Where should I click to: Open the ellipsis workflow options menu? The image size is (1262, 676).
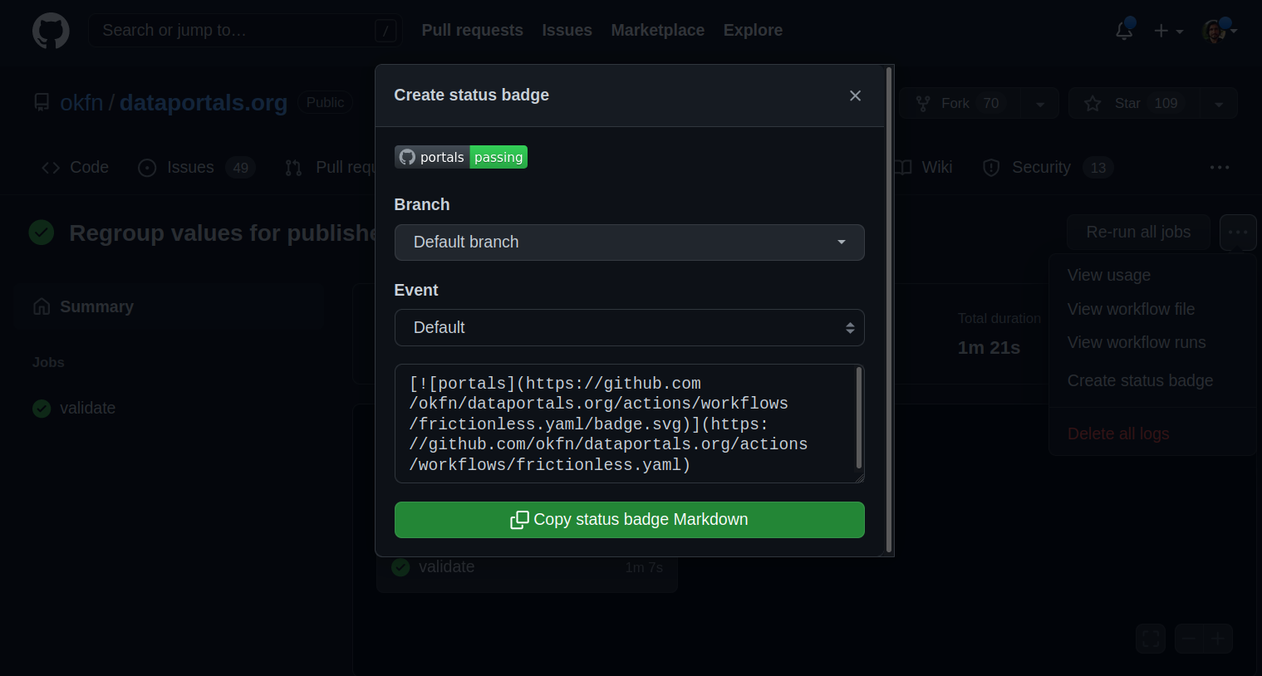pos(1238,233)
